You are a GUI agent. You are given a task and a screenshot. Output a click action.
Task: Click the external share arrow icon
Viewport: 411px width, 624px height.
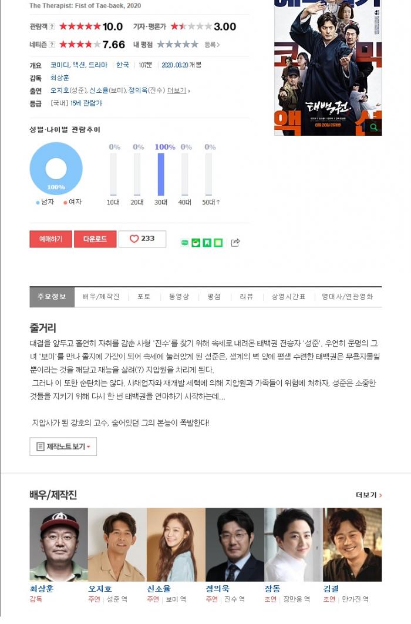pyautogui.click(x=235, y=242)
